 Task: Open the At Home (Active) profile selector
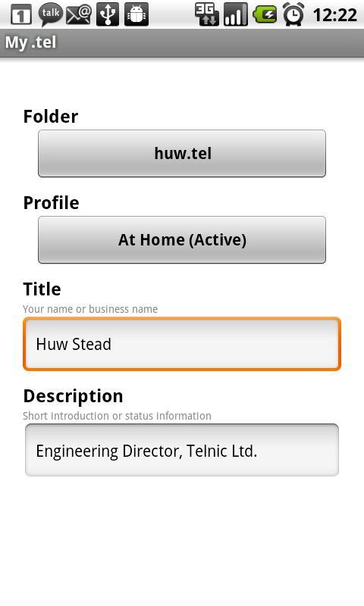pyautogui.click(x=182, y=240)
